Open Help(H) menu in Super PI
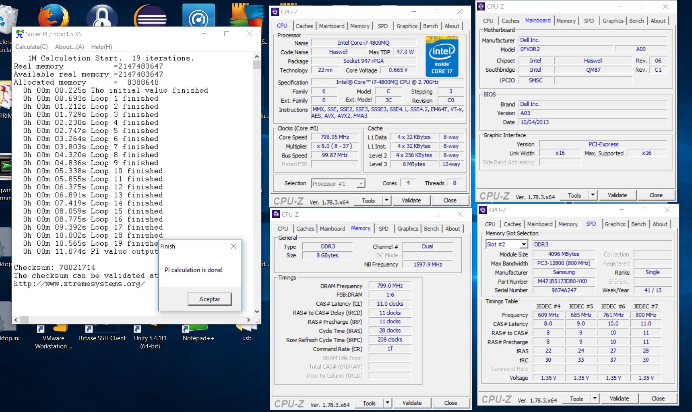Image resolution: width=692 pixels, height=412 pixels. tap(101, 47)
